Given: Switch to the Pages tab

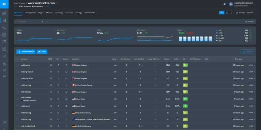Looking at the screenshot, I should (41, 13).
